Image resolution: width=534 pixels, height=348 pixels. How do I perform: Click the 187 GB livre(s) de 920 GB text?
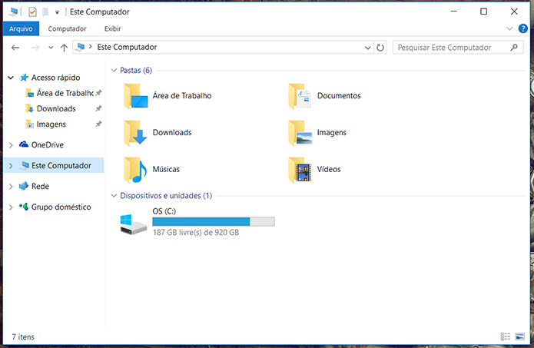196,233
